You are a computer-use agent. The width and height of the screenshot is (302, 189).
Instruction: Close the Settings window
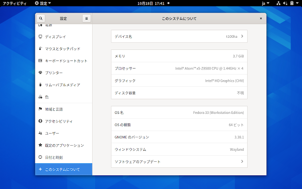pyautogui.click(x=261, y=19)
